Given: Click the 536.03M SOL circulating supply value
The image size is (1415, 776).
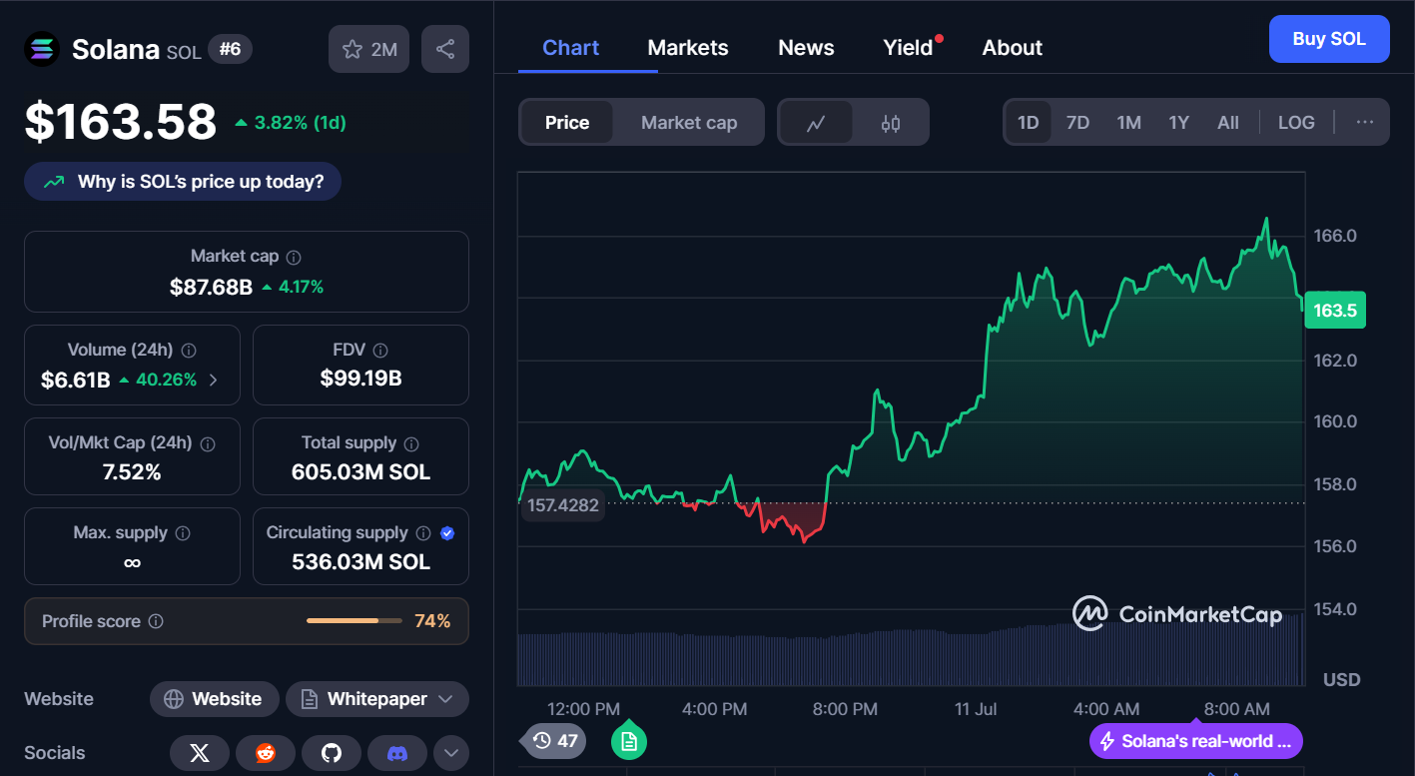Looking at the screenshot, I should tap(360, 562).
